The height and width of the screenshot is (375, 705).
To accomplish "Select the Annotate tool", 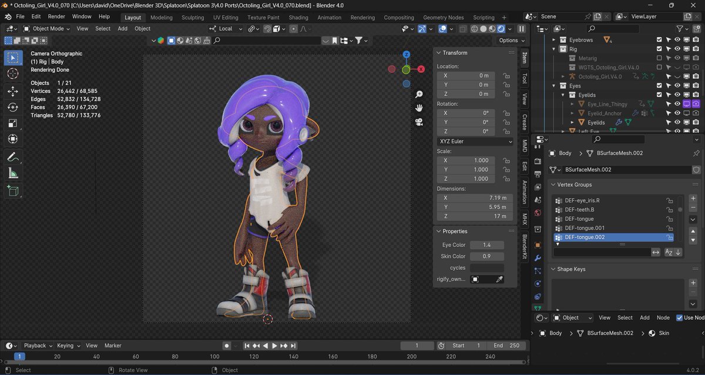I will pos(13,157).
